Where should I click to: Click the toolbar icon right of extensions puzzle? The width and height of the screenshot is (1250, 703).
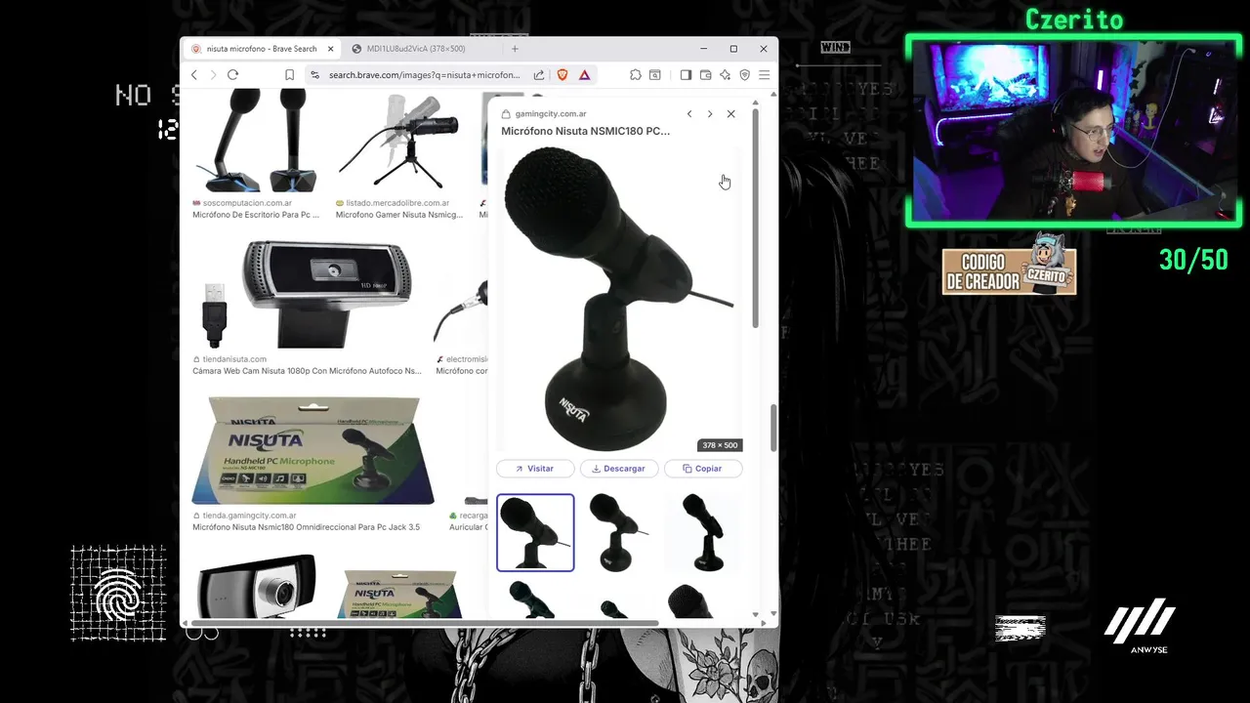[655, 75]
